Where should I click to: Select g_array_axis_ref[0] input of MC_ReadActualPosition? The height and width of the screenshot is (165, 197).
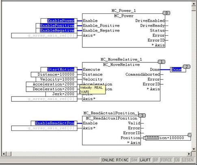44,128
